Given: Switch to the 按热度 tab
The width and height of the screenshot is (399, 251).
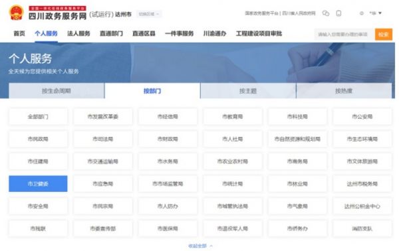Looking at the screenshot, I should (x=344, y=91).
